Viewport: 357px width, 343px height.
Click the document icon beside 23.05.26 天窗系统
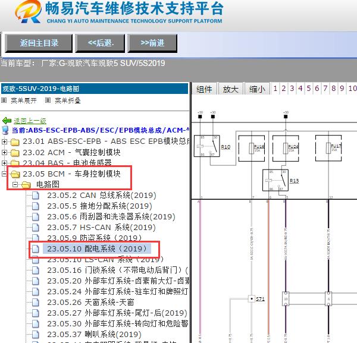click(36, 303)
